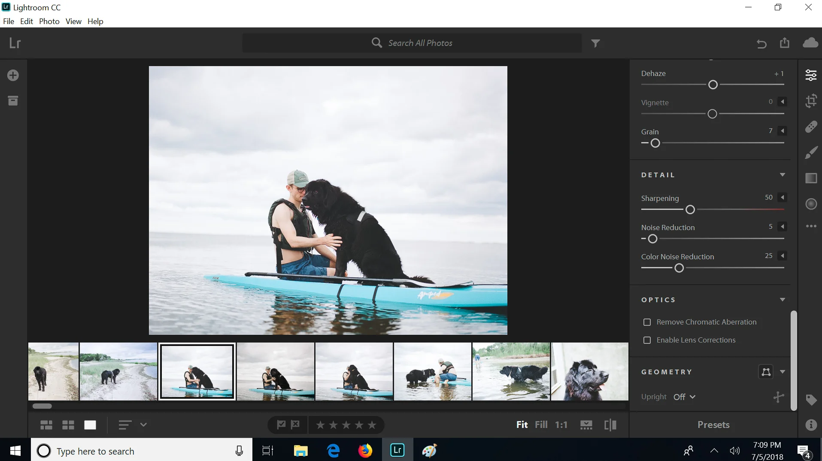This screenshot has height=461, width=822.
Task: Collapse the Detail section triangle
Action: click(x=783, y=175)
